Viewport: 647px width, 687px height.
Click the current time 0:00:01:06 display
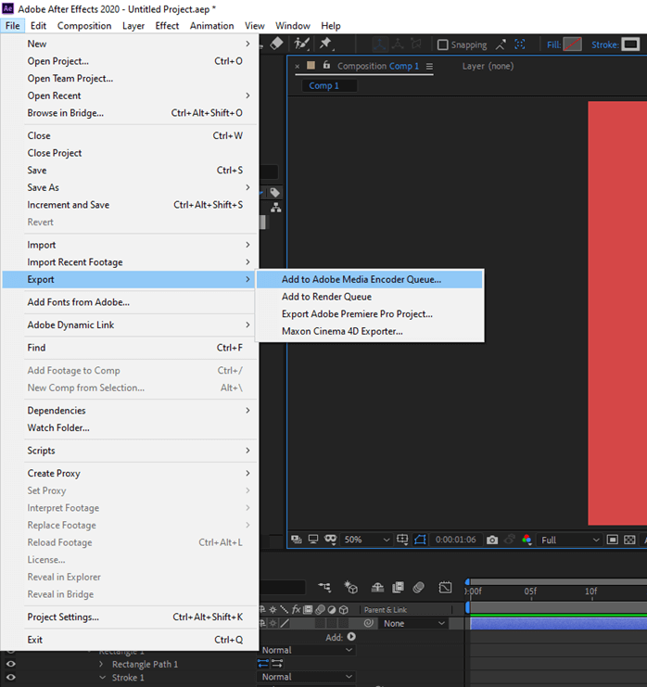coord(455,540)
